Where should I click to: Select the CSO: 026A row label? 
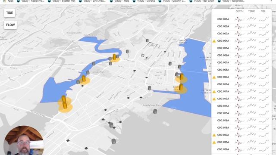(223, 149)
